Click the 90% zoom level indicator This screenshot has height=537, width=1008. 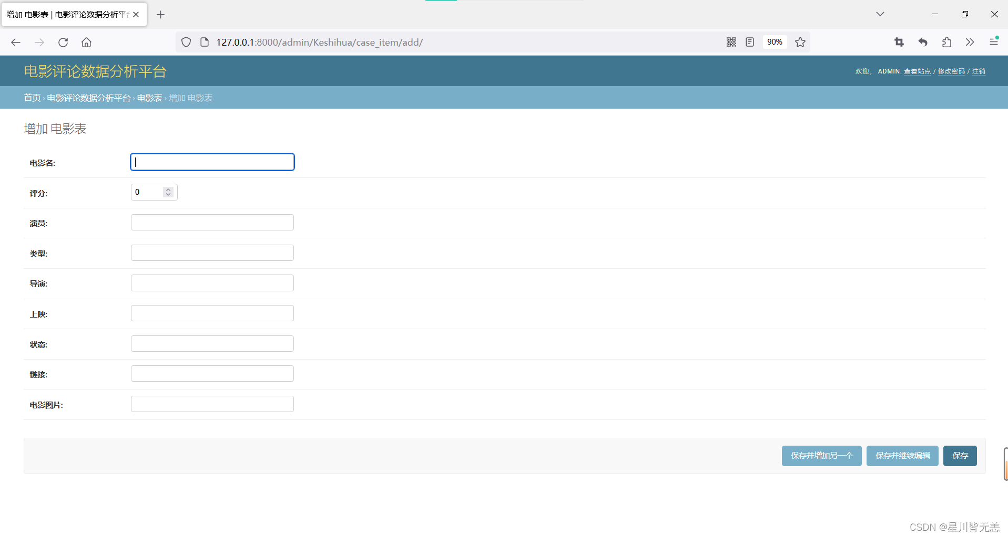pyautogui.click(x=775, y=42)
